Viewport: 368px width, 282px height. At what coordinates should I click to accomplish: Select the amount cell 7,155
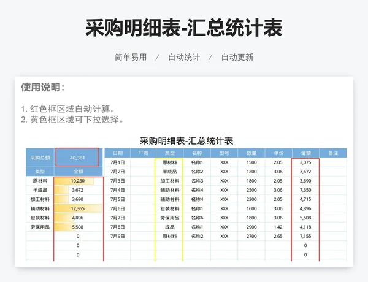[x=305, y=236]
